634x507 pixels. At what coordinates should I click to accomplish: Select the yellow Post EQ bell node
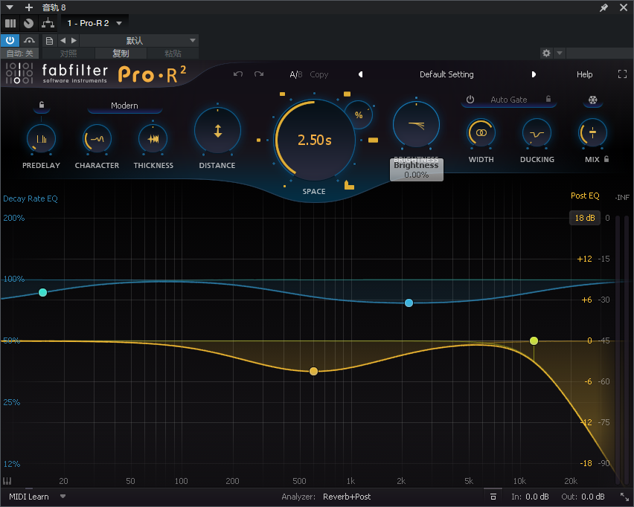pos(313,371)
